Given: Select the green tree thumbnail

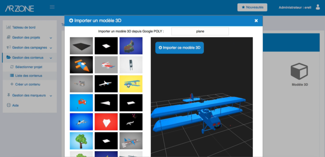Looking at the screenshot, I should [81, 141].
